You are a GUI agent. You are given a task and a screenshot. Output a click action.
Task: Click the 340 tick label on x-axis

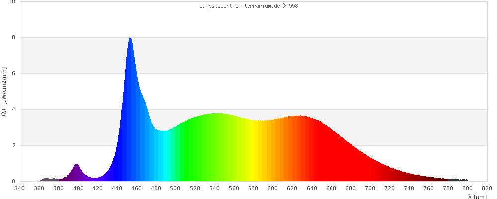[x=19, y=188]
